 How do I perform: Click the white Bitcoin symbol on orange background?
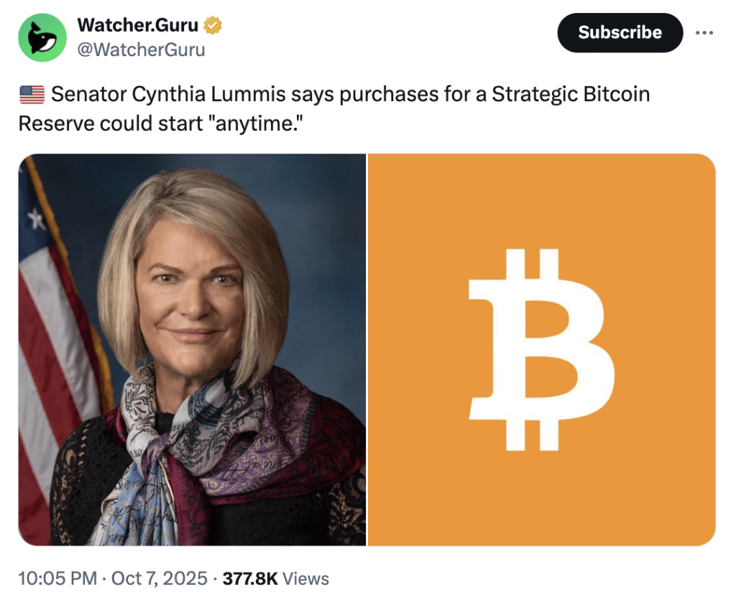tap(541, 349)
